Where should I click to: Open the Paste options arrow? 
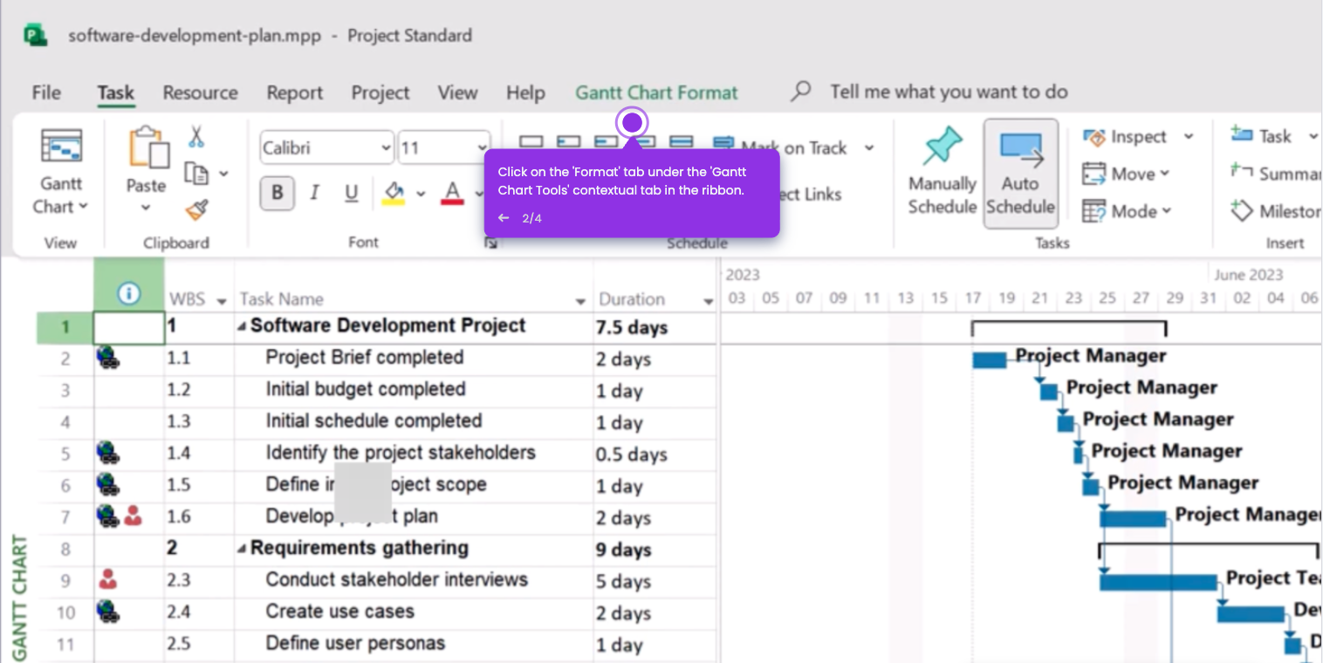146,208
